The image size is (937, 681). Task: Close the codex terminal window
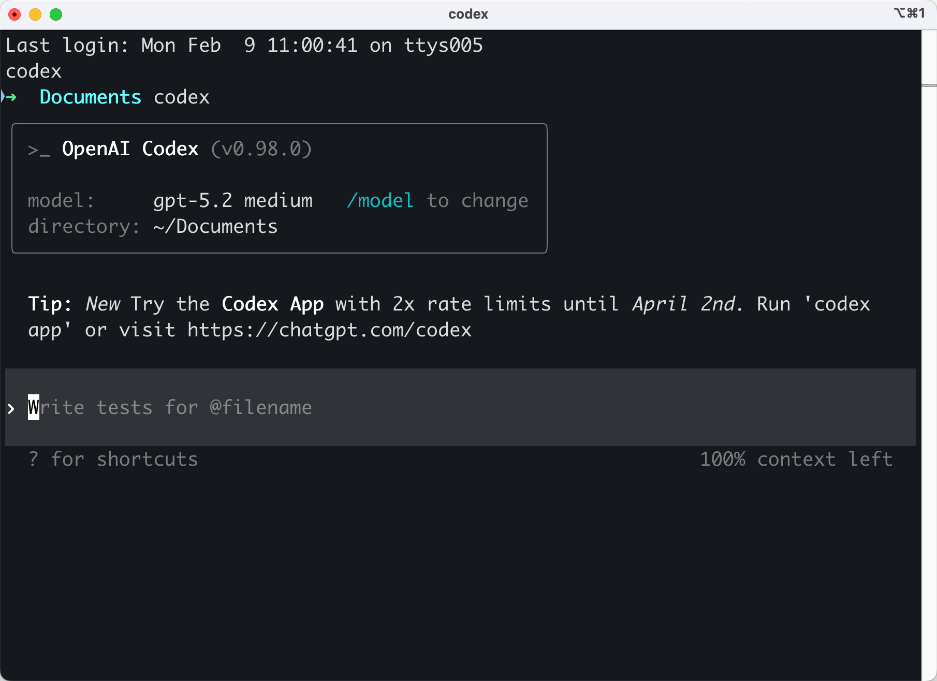(x=14, y=14)
